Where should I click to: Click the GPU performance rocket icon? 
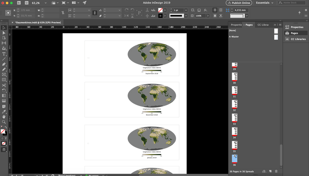(x=85, y=3)
